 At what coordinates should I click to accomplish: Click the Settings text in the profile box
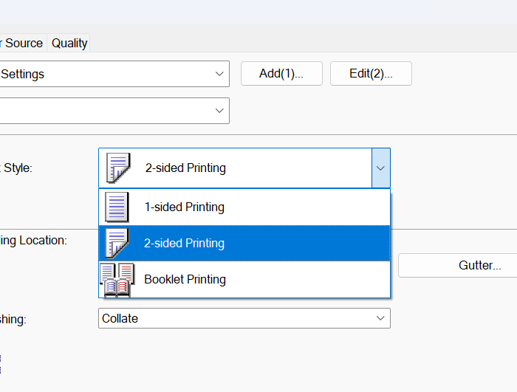coord(23,74)
